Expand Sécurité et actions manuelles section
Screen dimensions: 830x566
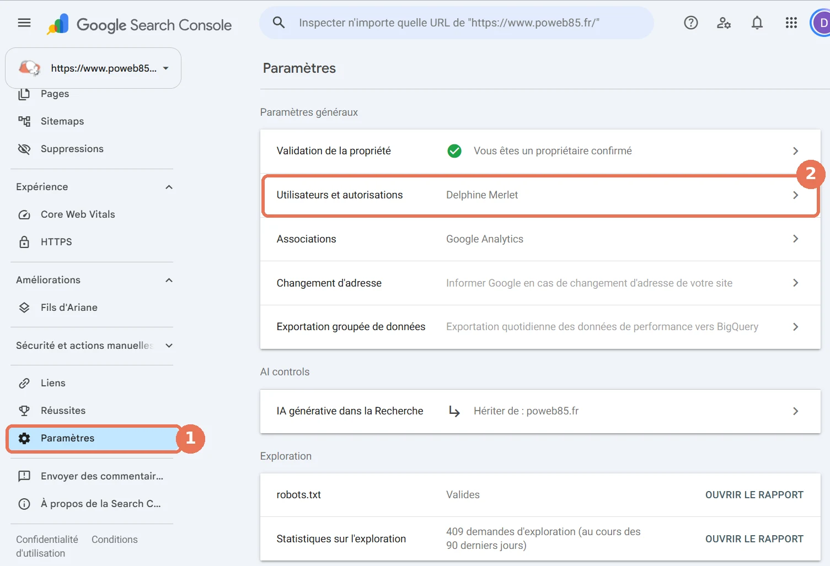point(169,346)
